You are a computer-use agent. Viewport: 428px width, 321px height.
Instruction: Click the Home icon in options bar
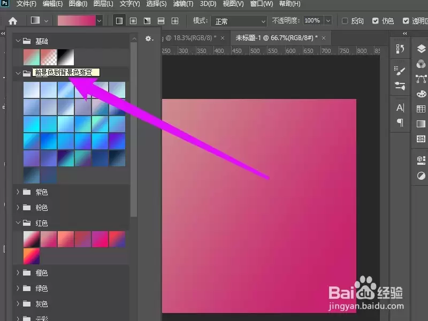pos(12,21)
